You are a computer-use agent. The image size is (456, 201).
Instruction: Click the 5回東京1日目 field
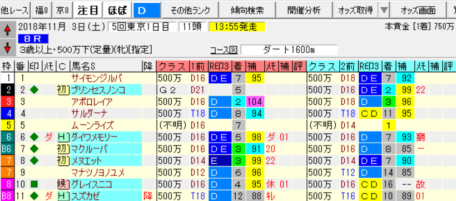pyautogui.click(x=142, y=27)
